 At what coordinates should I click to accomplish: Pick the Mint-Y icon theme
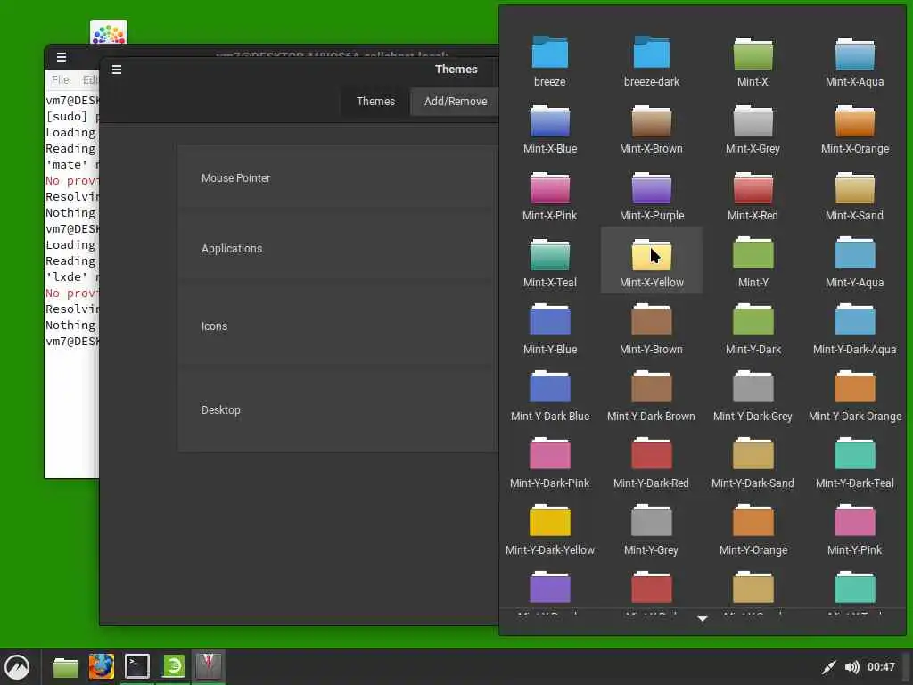click(753, 261)
